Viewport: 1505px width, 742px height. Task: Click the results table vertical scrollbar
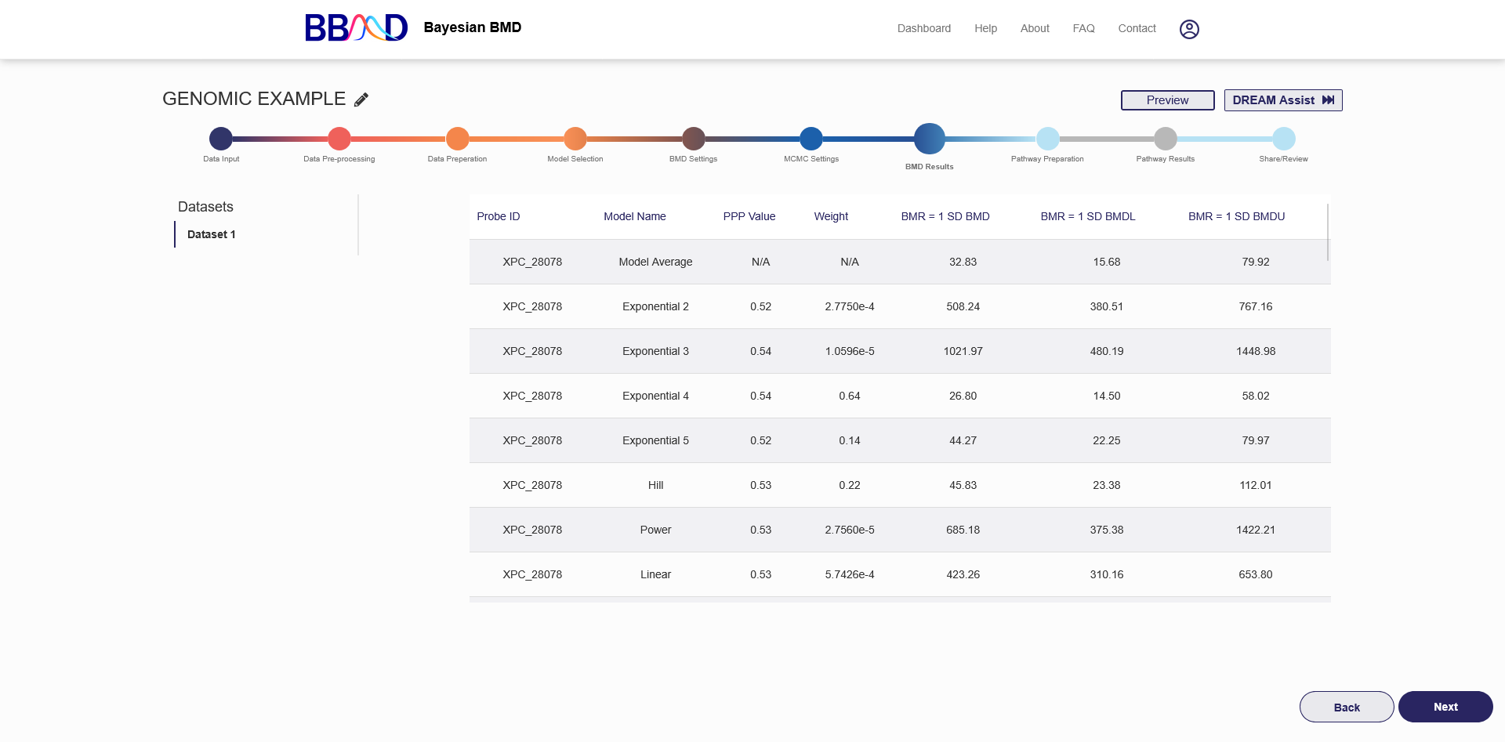coord(1328,233)
